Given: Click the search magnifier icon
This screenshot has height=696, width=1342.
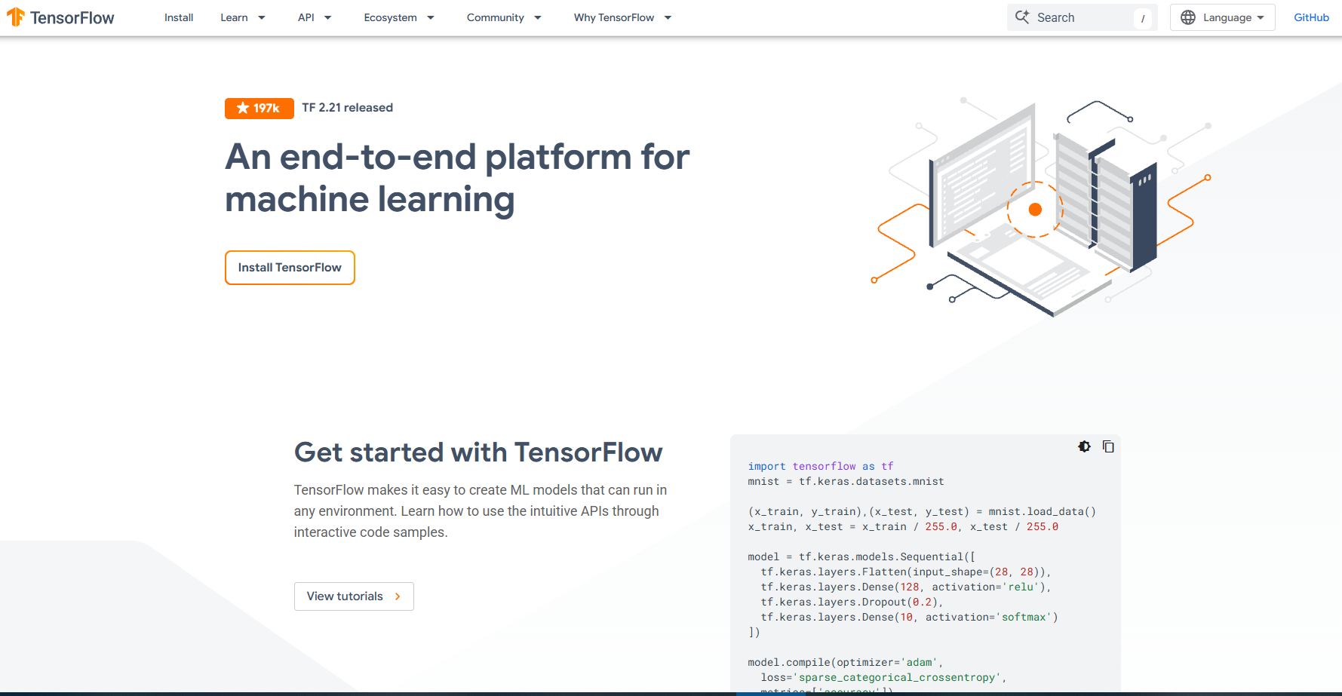Looking at the screenshot, I should (x=1022, y=17).
